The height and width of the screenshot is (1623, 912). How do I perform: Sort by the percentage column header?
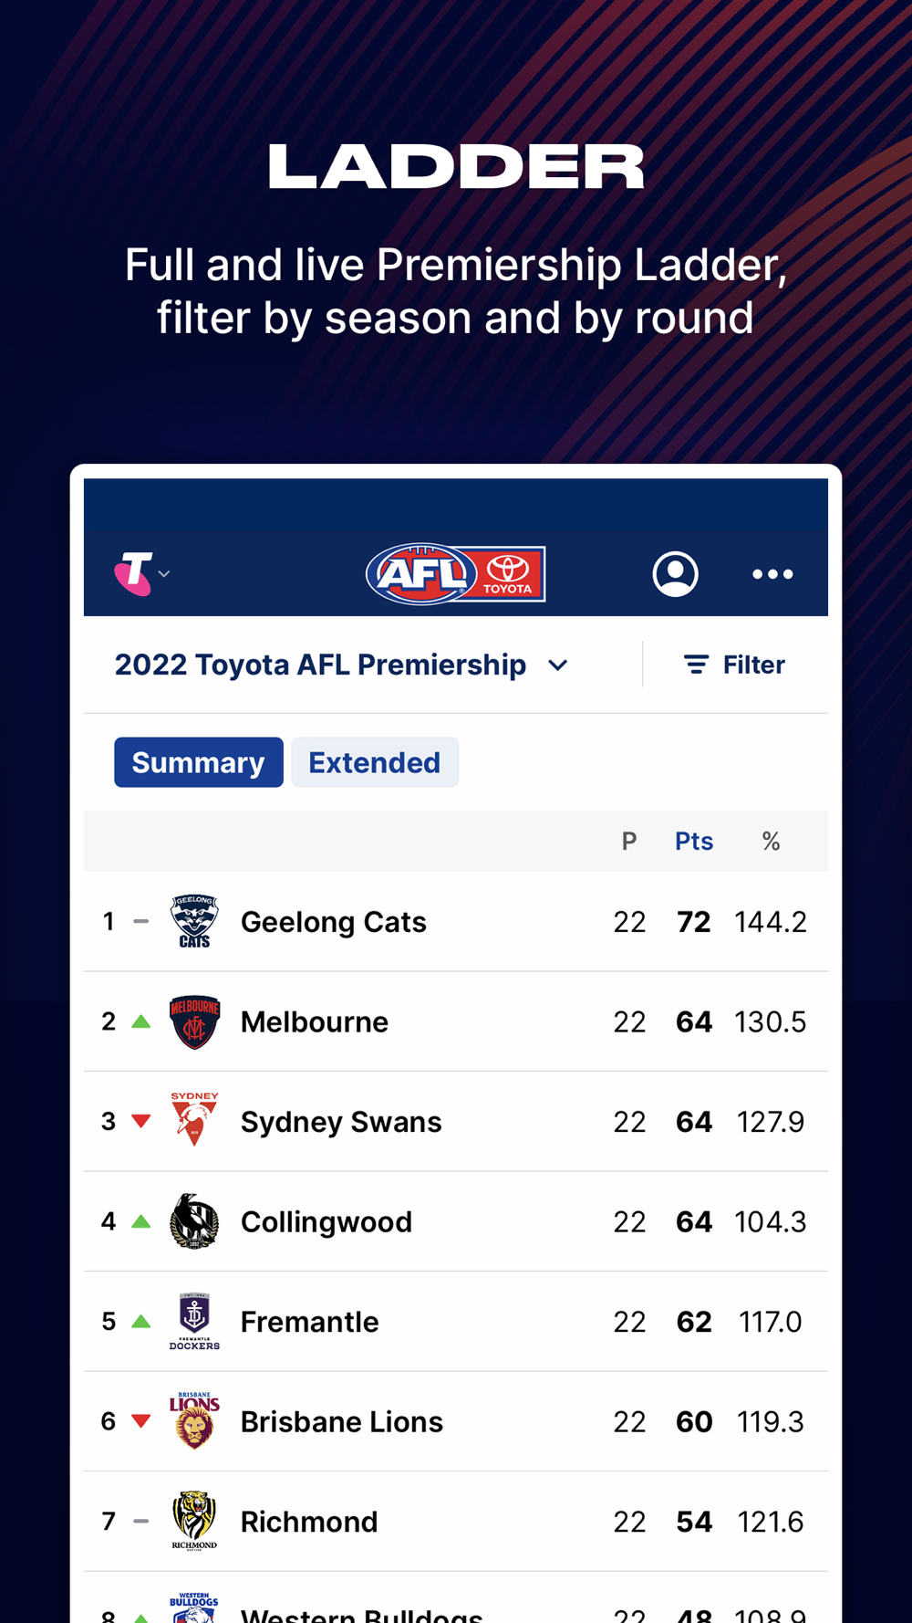click(771, 841)
